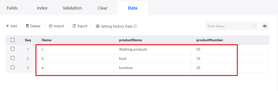Viewport: 278px width, 91px height.
Task: Switch to the Fields tab
Action: point(12,8)
